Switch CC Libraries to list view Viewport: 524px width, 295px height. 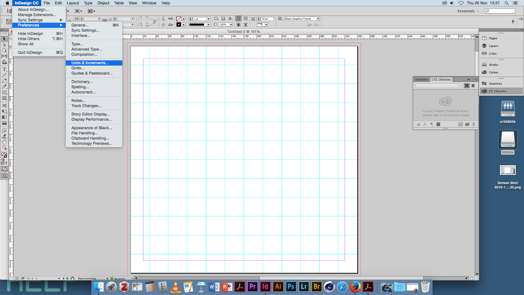[x=473, y=86]
